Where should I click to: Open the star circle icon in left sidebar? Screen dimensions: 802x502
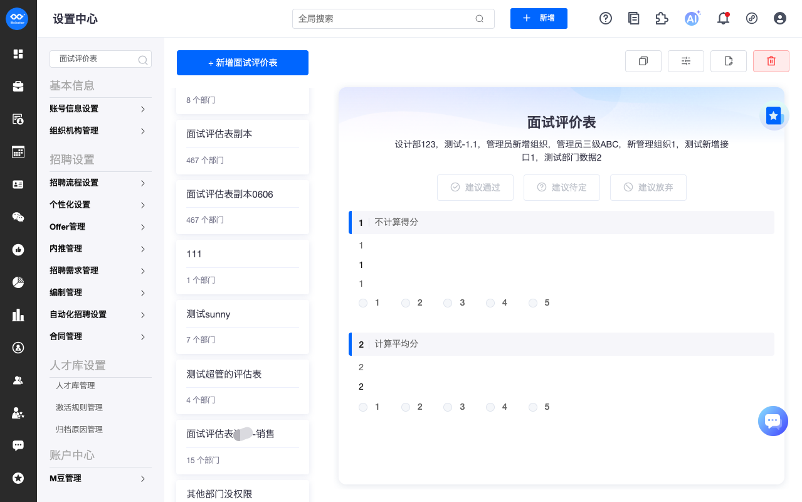click(x=18, y=478)
